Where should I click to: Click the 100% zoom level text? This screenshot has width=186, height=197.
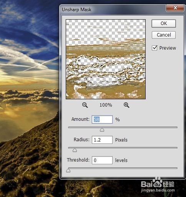point(106,105)
